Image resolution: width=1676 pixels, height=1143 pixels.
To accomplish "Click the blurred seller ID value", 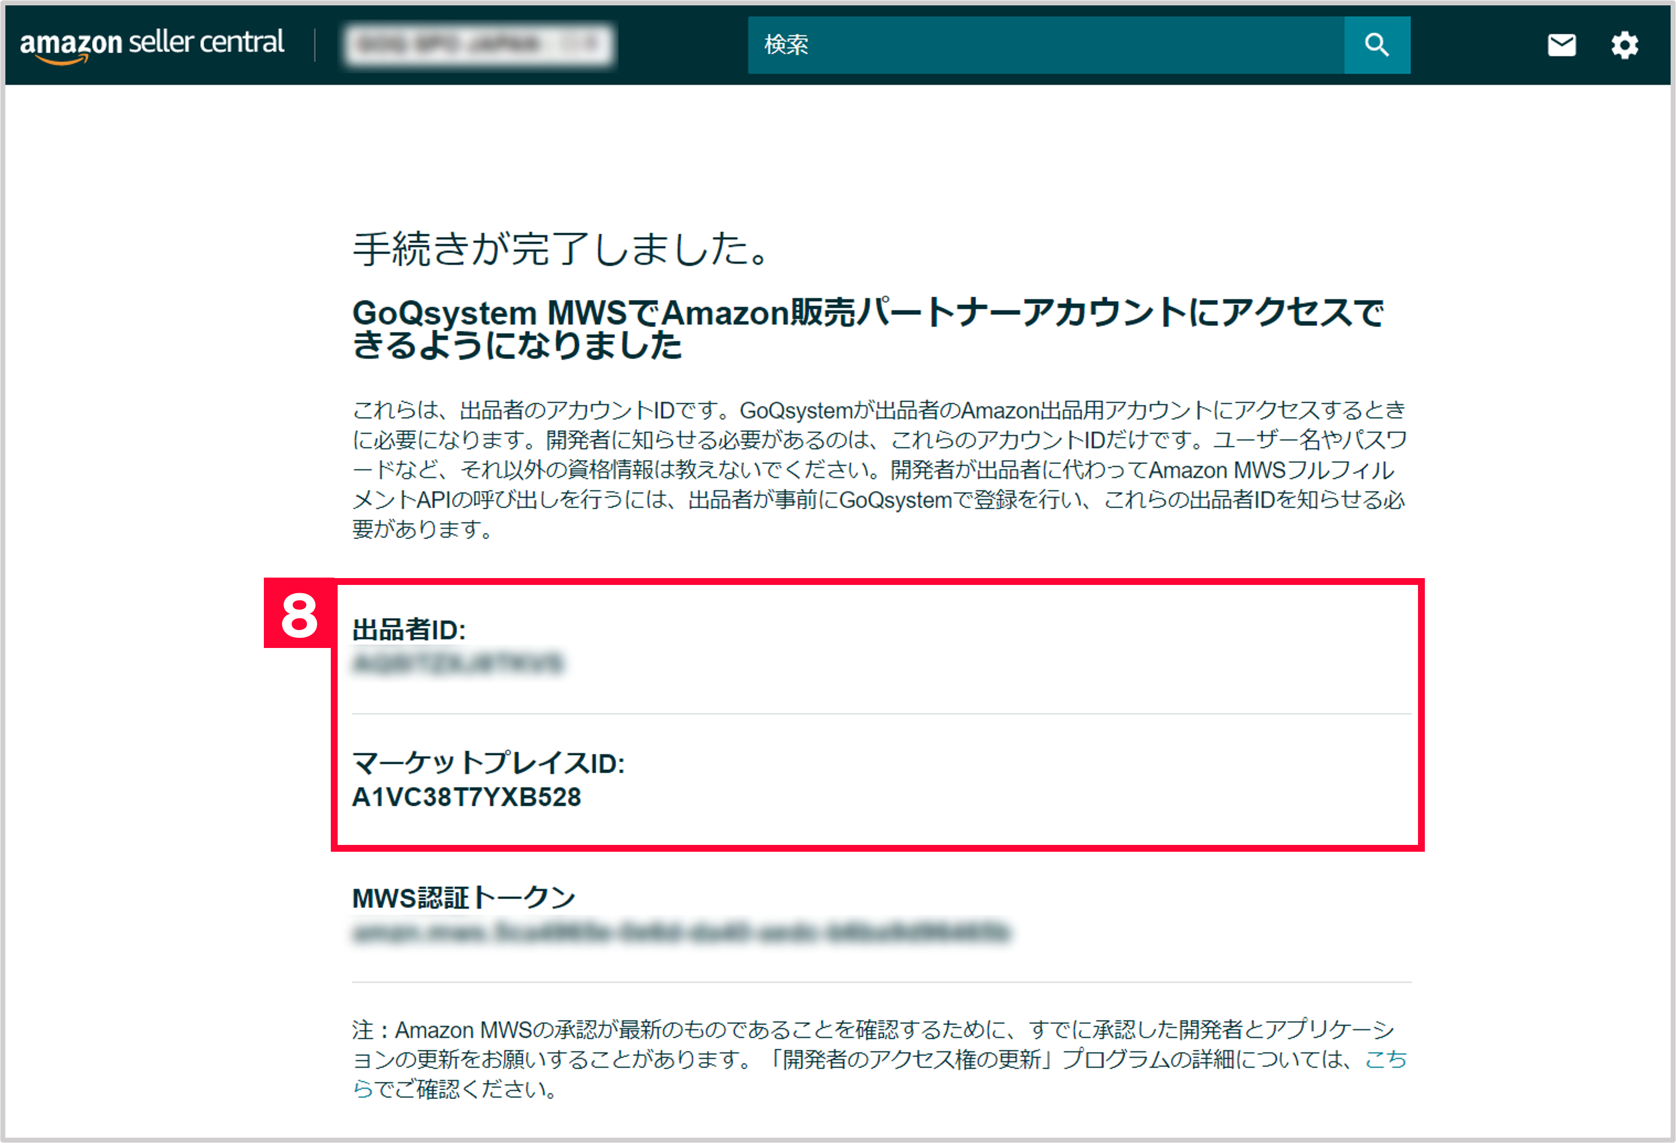I will tap(458, 664).
